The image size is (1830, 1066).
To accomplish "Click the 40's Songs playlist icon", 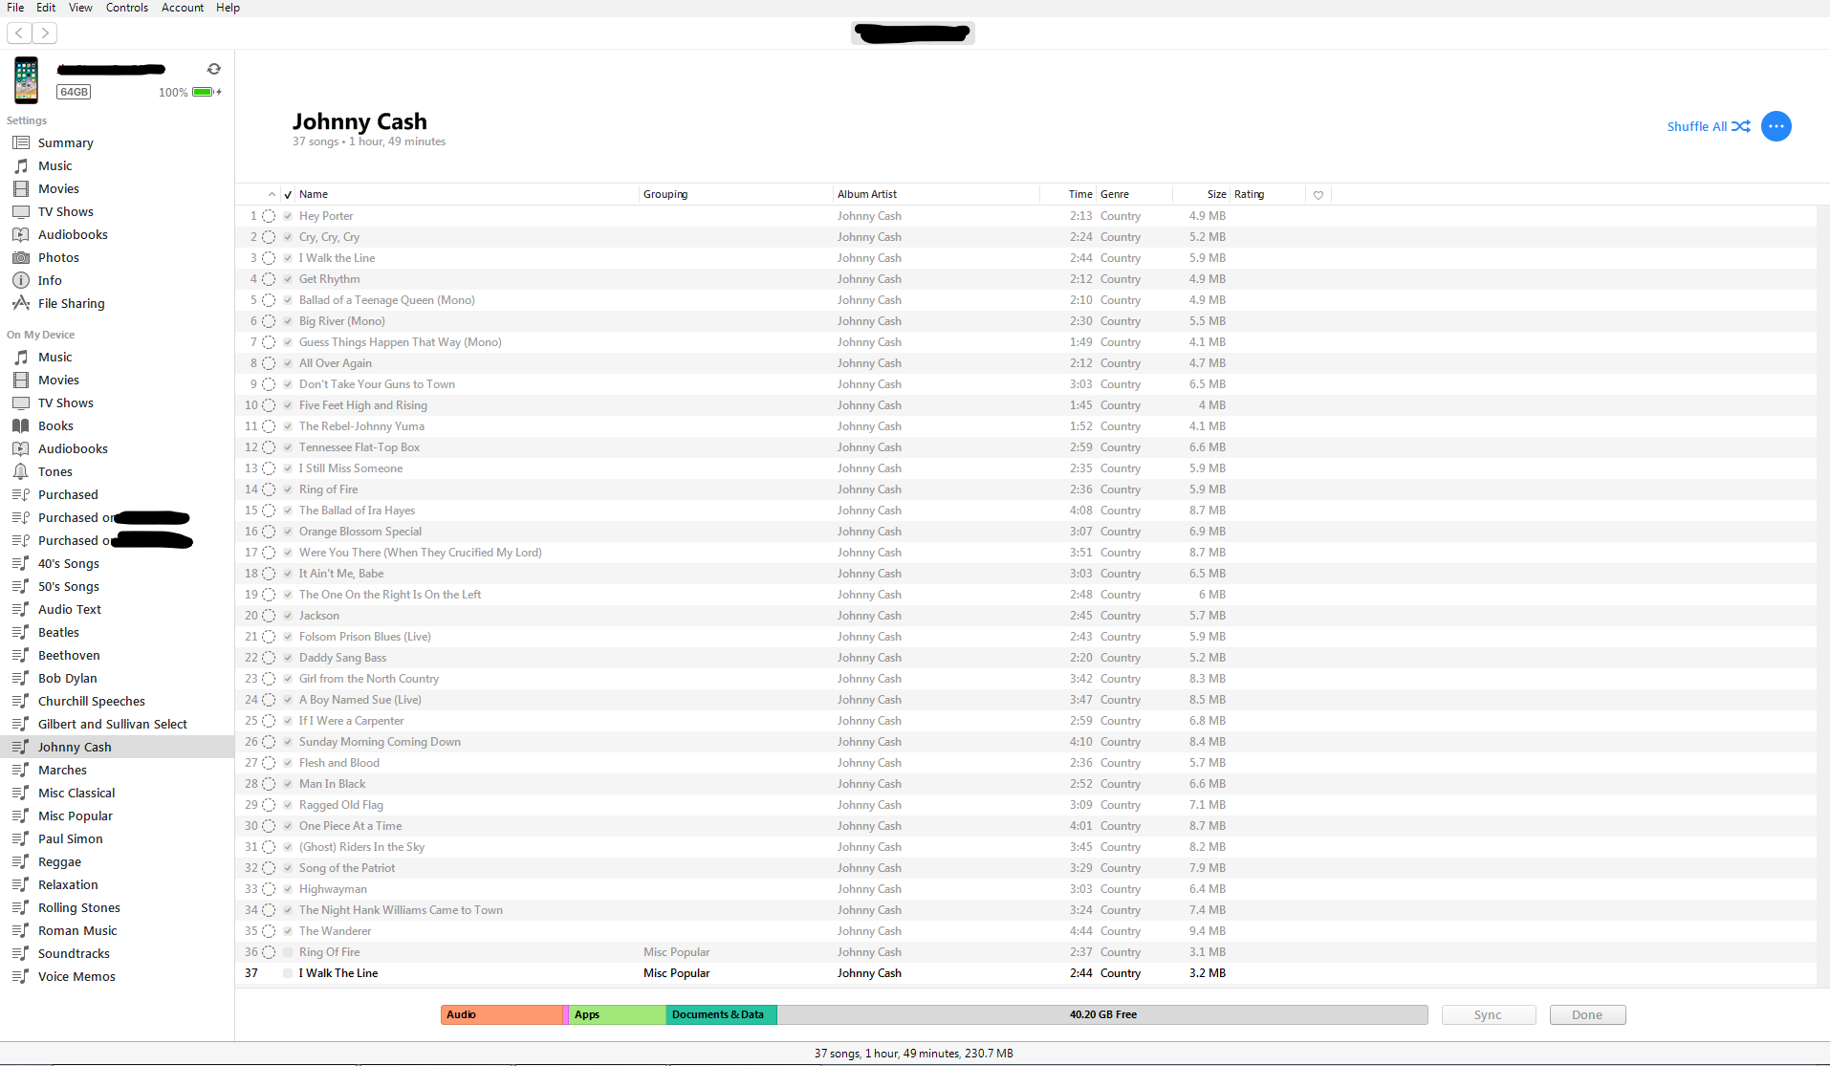I will pyautogui.click(x=21, y=563).
